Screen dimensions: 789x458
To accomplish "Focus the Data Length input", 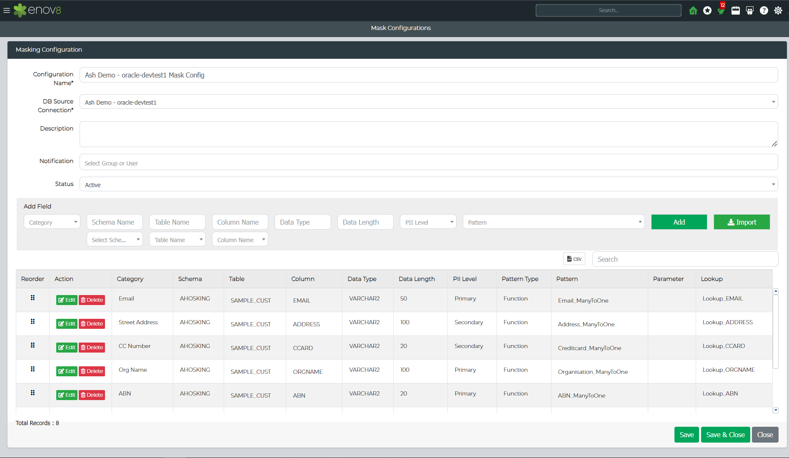I will (365, 222).
